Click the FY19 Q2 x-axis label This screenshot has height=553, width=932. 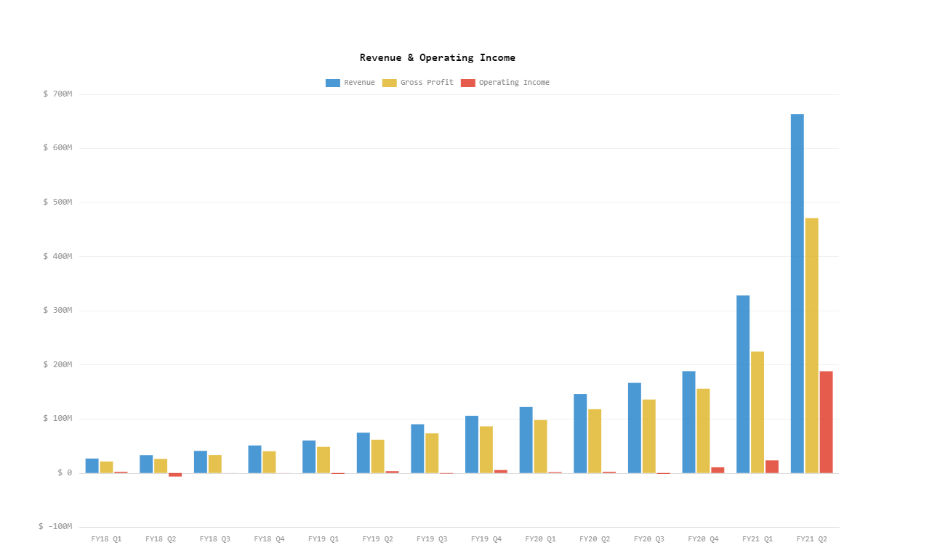tap(377, 539)
